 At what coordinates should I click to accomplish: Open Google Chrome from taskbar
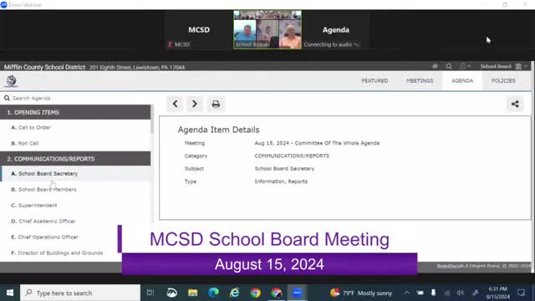tap(255, 293)
